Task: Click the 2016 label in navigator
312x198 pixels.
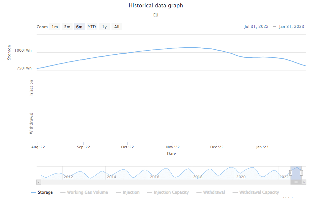Action: (154, 177)
